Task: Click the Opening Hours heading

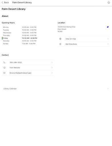Action: click(8, 23)
